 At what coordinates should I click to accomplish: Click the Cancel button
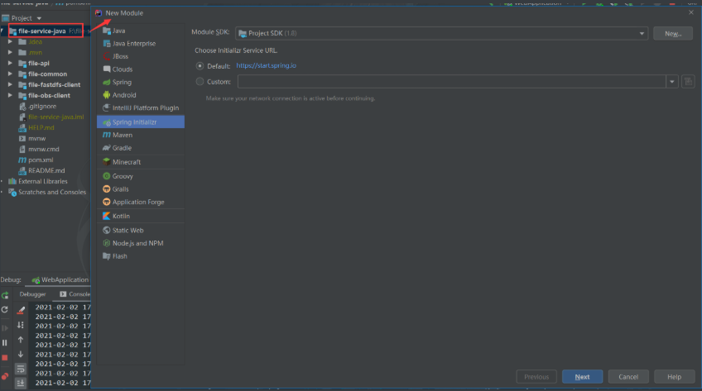(628, 377)
